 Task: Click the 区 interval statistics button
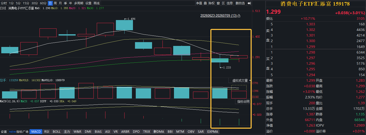(x=223, y=3)
